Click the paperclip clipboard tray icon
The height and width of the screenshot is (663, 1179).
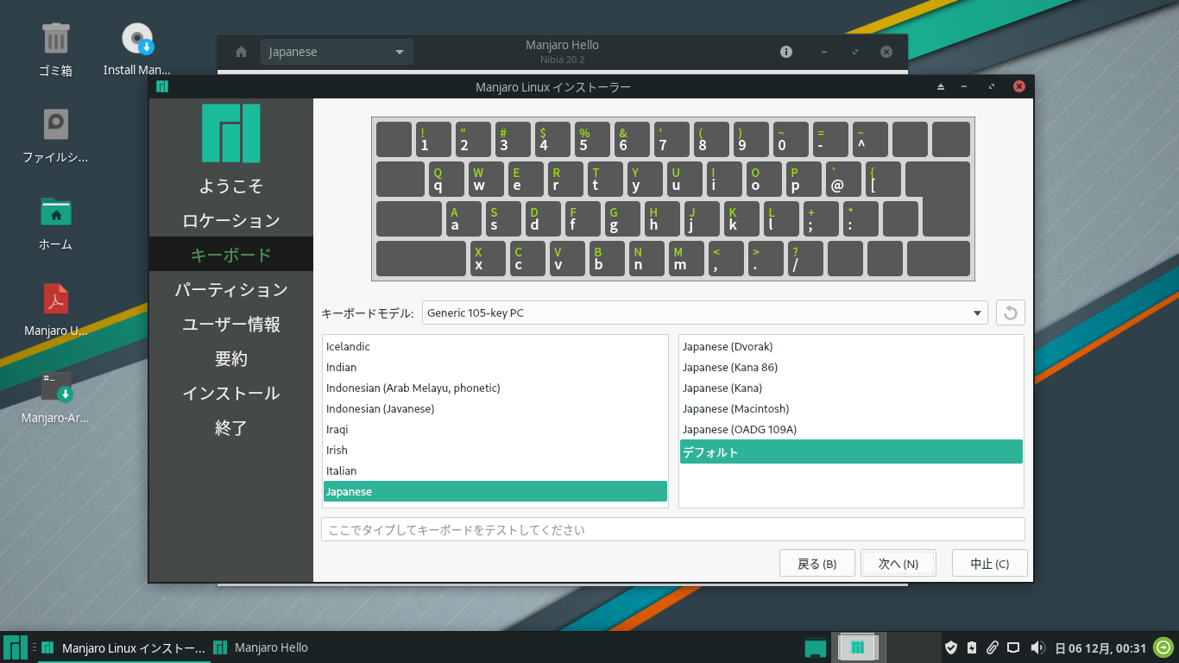(993, 647)
